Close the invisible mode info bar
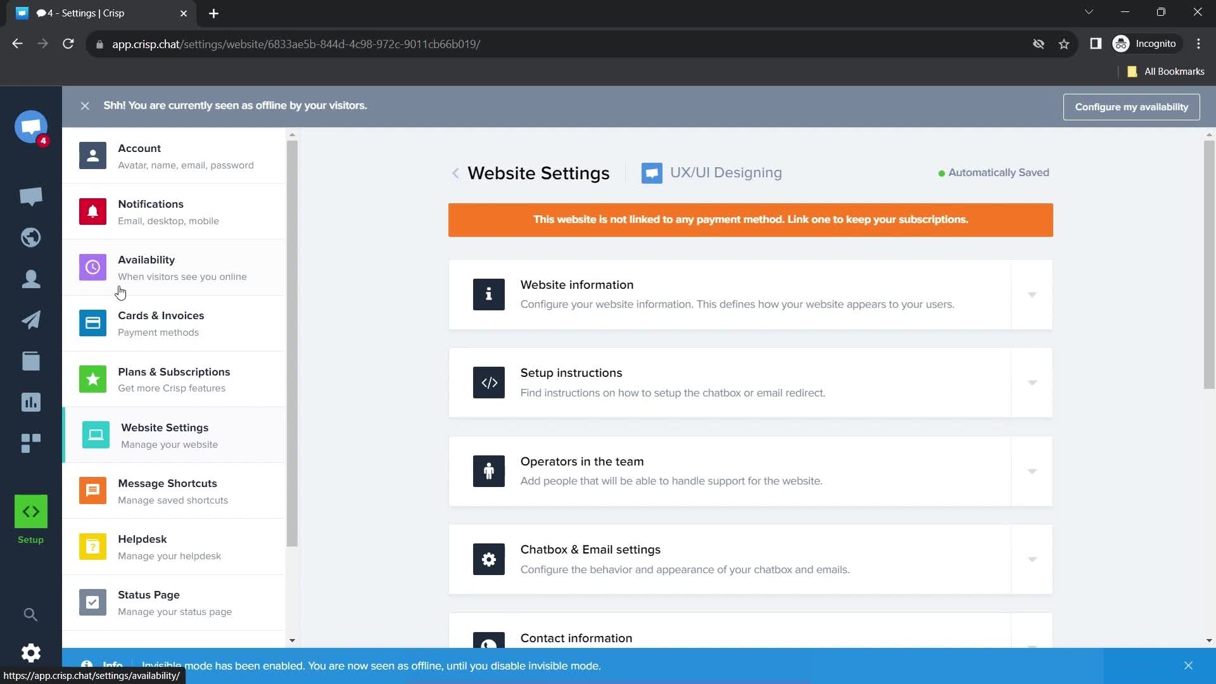The height and width of the screenshot is (684, 1216). click(x=1188, y=666)
